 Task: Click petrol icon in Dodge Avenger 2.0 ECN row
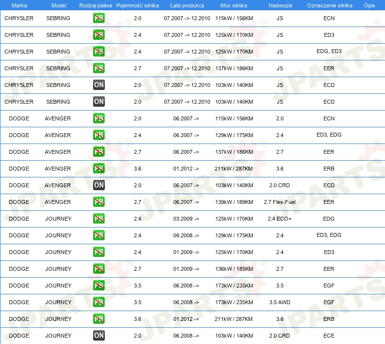(x=98, y=118)
